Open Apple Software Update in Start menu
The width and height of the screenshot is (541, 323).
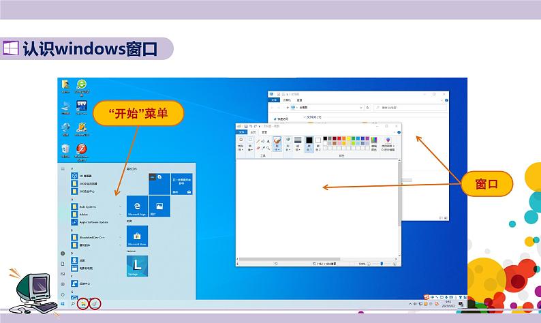[x=91, y=222]
